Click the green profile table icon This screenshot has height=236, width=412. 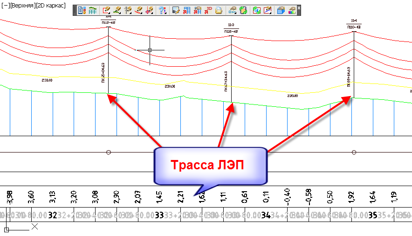click(93, 10)
